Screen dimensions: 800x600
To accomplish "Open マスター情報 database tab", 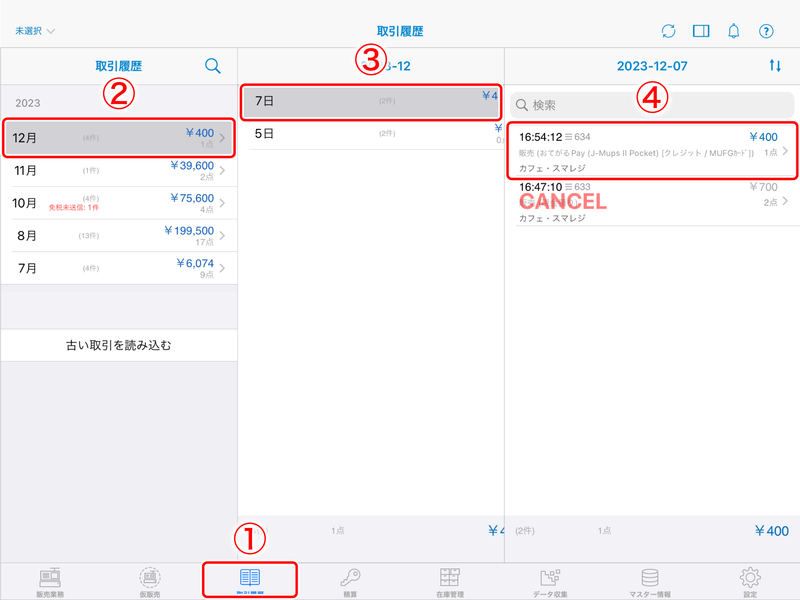I will pyautogui.click(x=650, y=582).
